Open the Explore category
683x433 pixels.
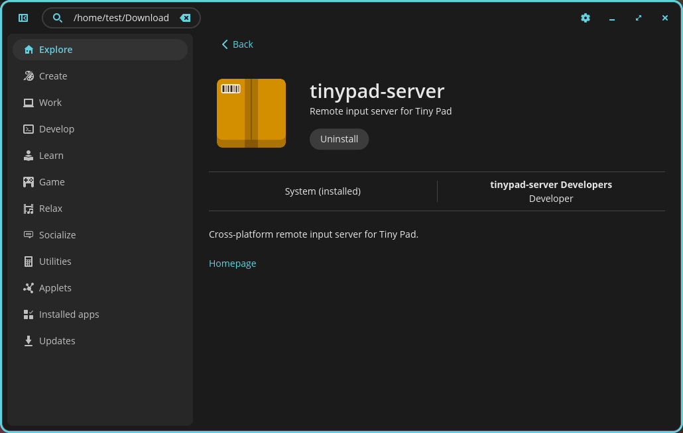[x=100, y=50]
